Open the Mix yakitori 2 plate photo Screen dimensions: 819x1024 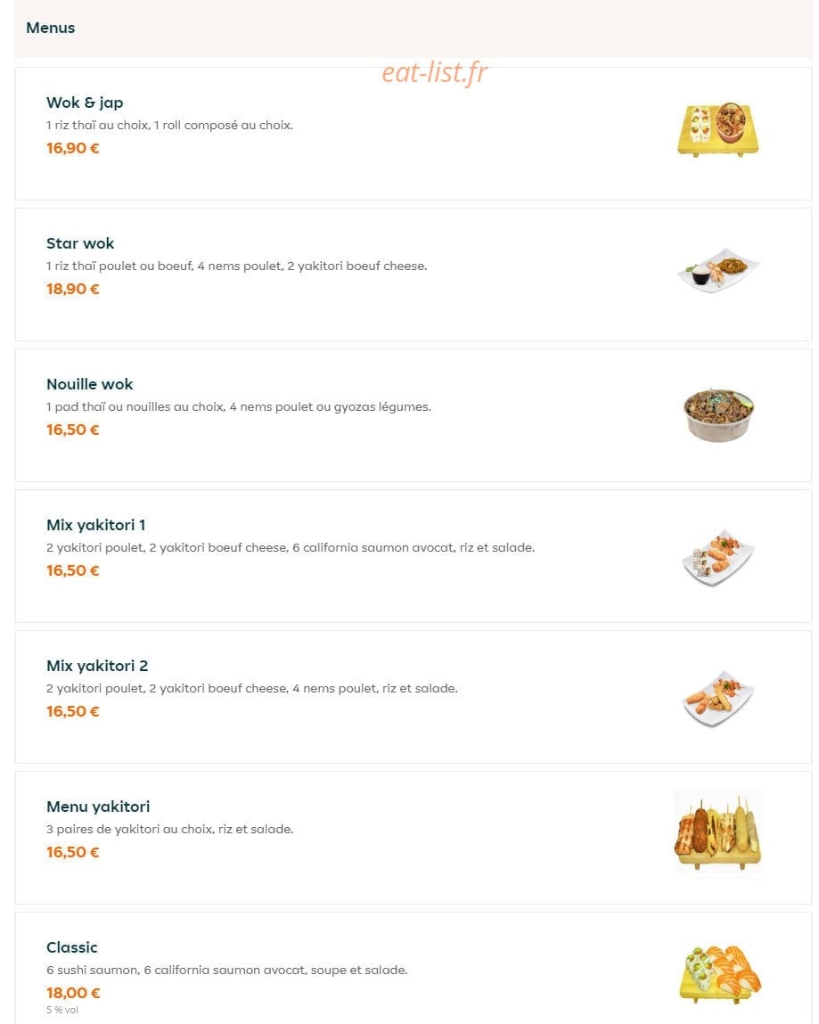(717, 698)
